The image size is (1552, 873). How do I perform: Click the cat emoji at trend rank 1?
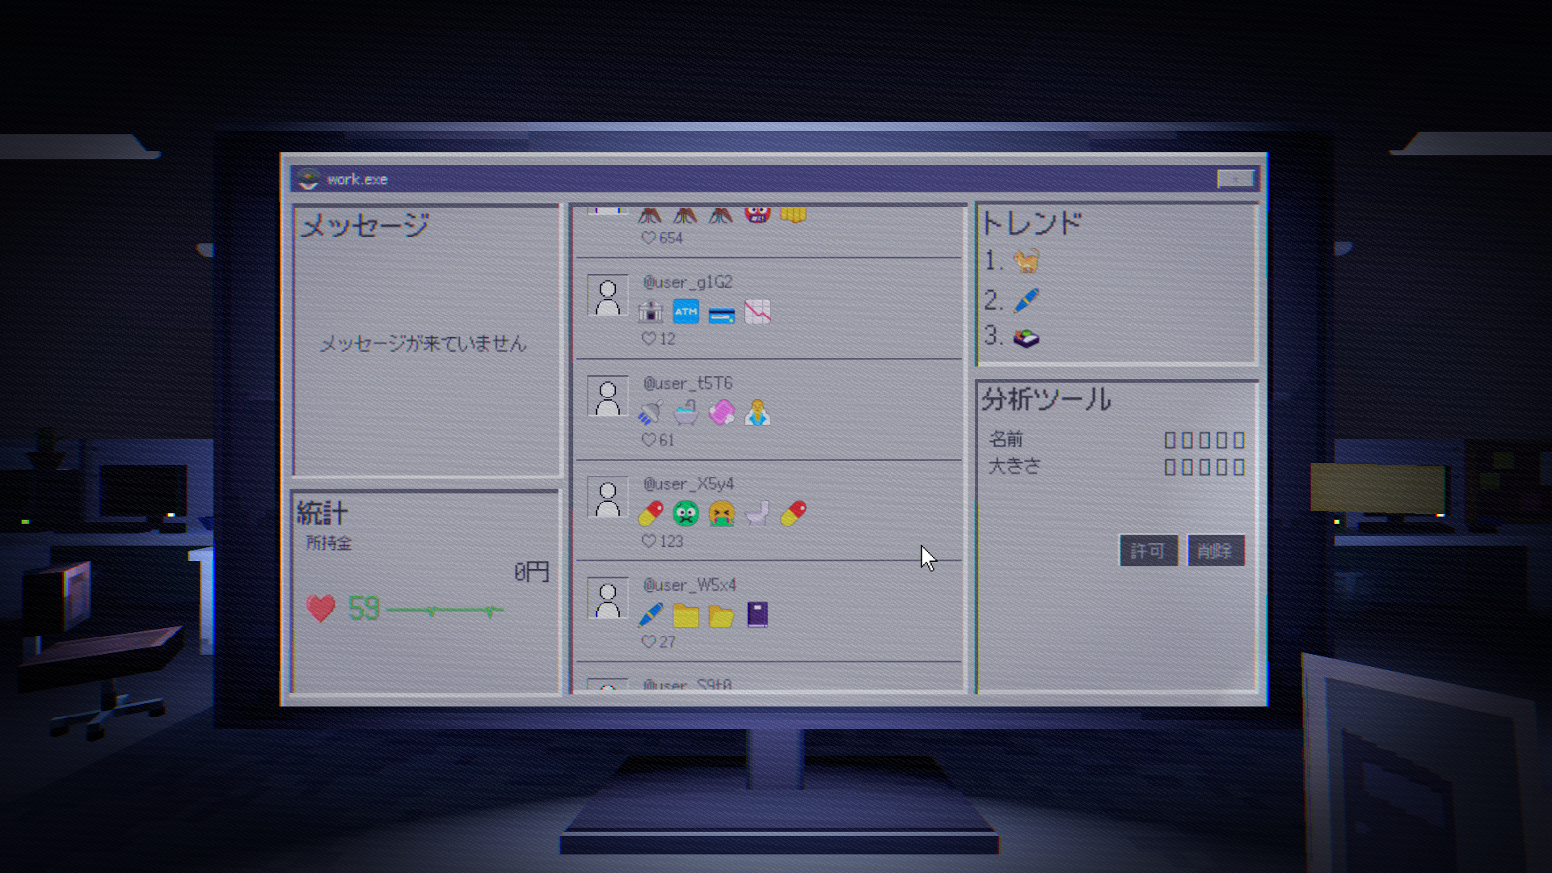[x=1027, y=261]
